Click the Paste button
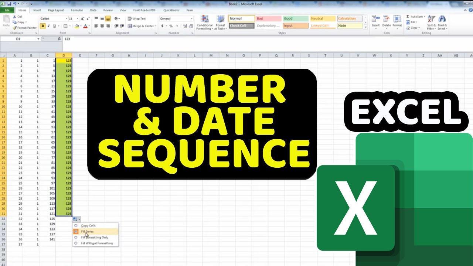 [6, 22]
